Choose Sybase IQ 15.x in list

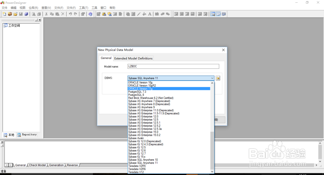click(169, 156)
